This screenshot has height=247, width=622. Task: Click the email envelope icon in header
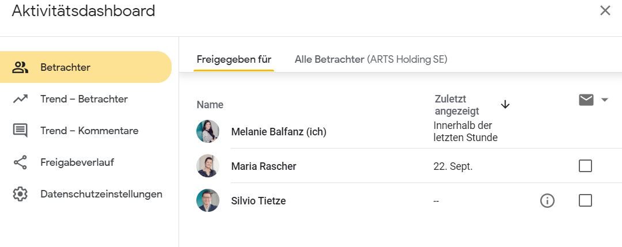click(x=586, y=100)
